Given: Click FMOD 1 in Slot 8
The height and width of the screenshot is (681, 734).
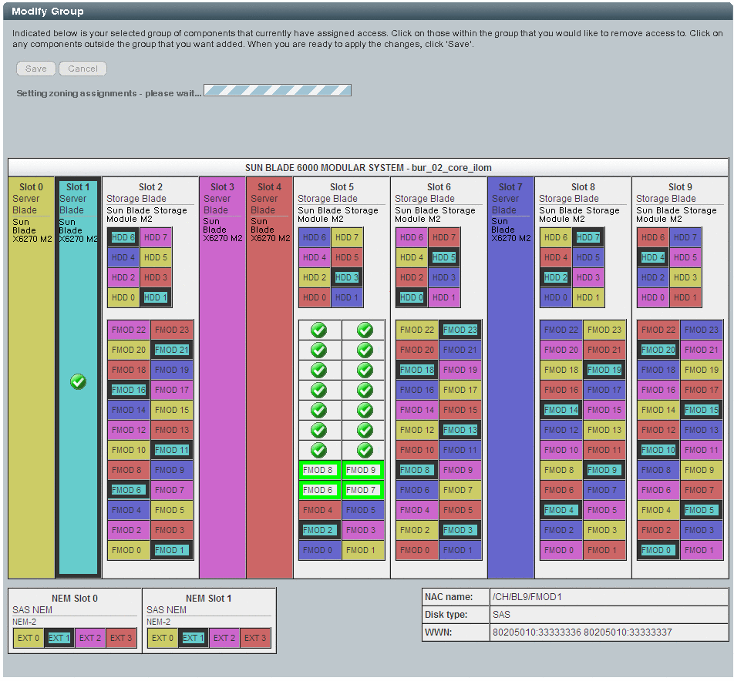Looking at the screenshot, I should pos(604,550).
